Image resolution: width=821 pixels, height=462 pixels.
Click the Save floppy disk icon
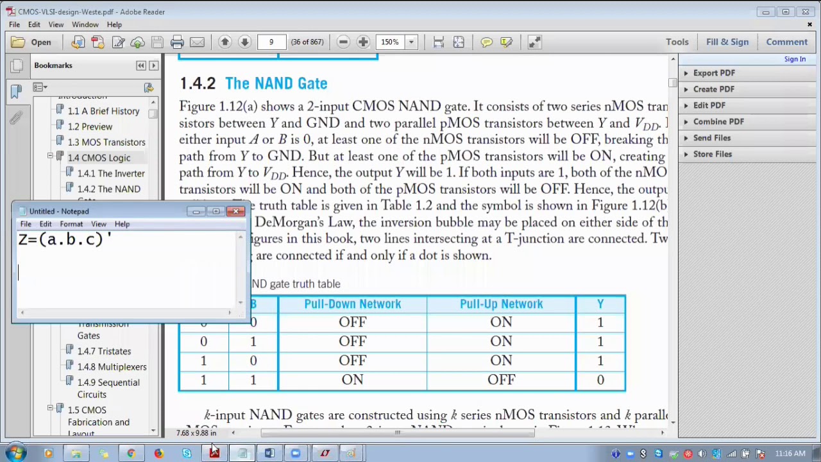coord(157,42)
